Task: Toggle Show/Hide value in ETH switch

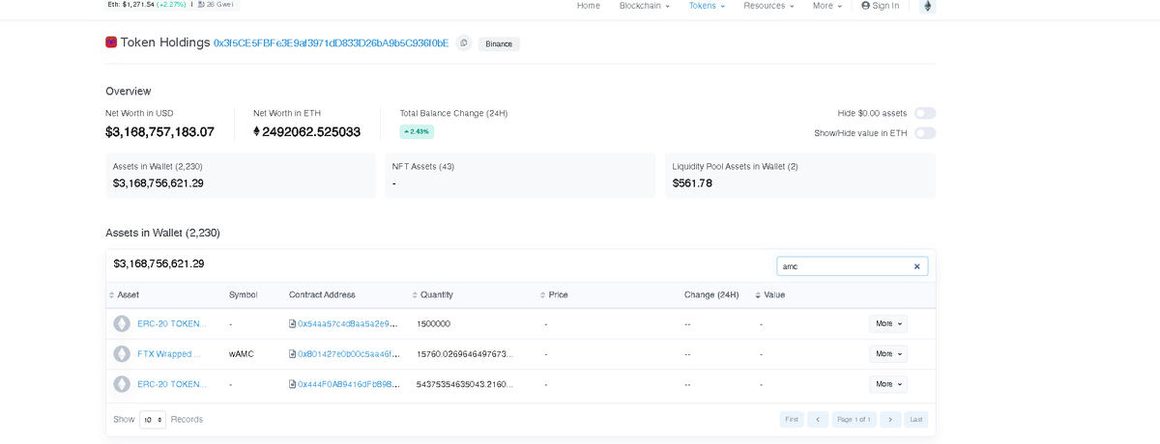Action: point(925,133)
